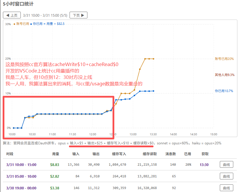Select the $3.38 usage value

click(x=55, y=188)
